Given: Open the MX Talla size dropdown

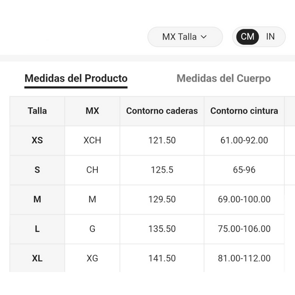Looking at the screenshot, I should (185, 37).
